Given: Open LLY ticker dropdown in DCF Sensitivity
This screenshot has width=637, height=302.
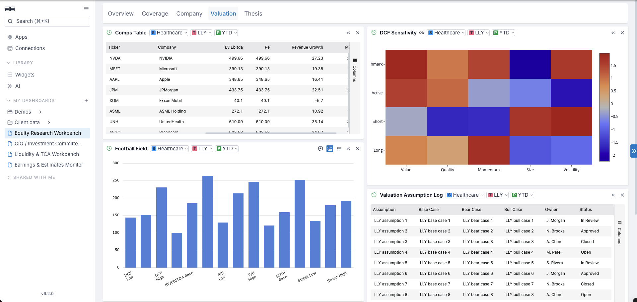Looking at the screenshot, I should pyautogui.click(x=479, y=33).
